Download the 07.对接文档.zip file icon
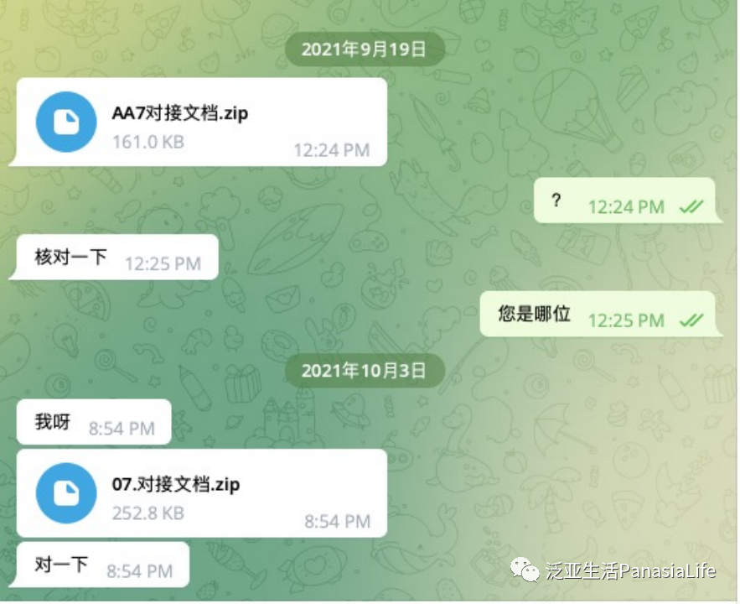 point(66,493)
